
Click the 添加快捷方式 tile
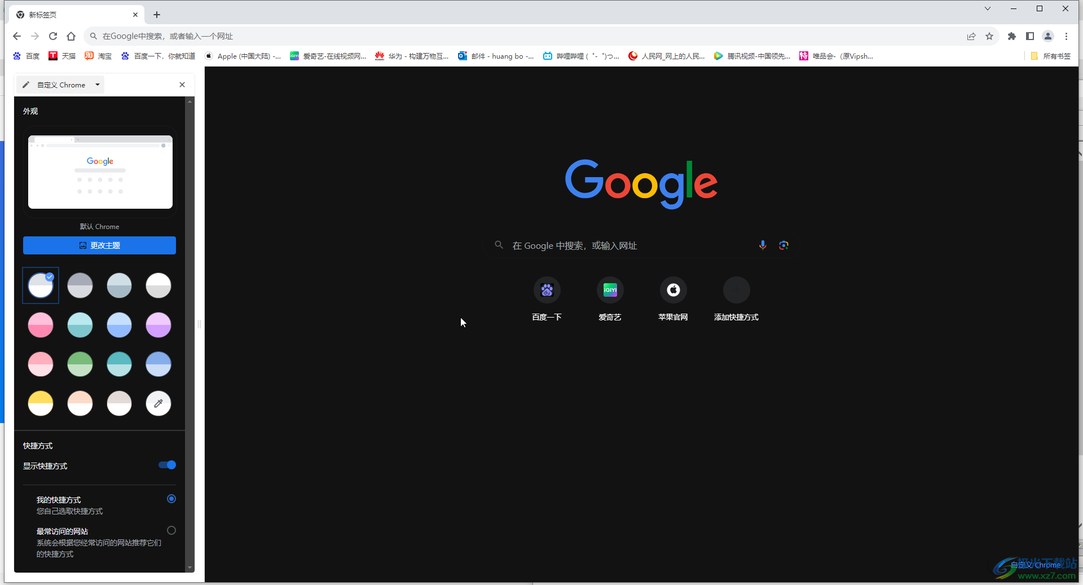tap(736, 300)
